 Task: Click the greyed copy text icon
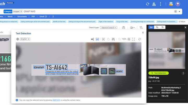pos(108,39)
